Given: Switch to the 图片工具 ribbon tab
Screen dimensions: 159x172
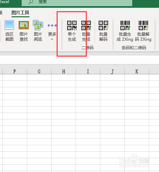Looking at the screenshot, I should coord(20,13).
